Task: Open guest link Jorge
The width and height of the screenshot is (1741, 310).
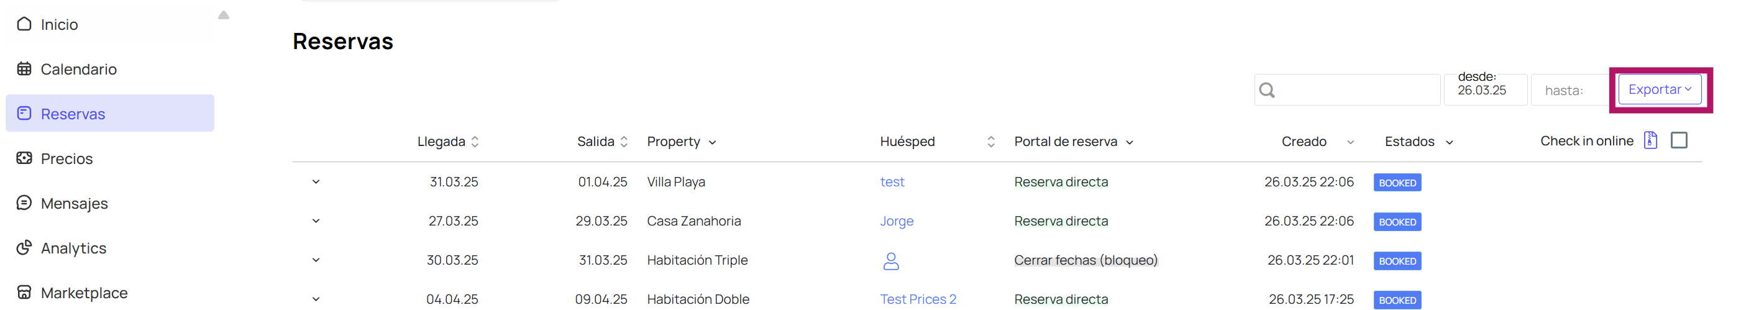Action: click(x=896, y=221)
